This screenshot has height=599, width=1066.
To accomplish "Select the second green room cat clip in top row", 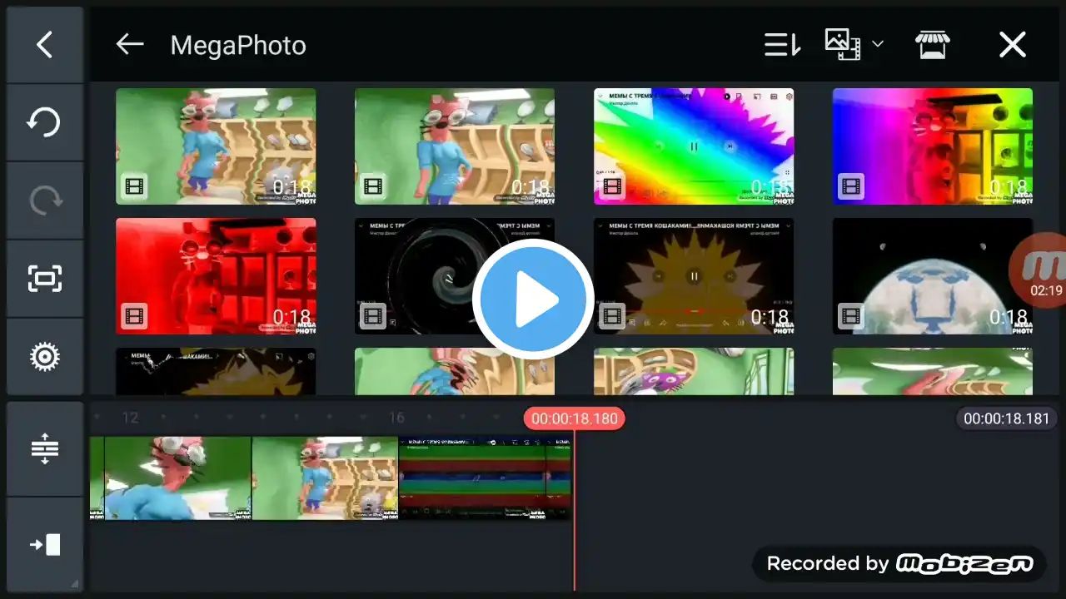I will [455, 146].
